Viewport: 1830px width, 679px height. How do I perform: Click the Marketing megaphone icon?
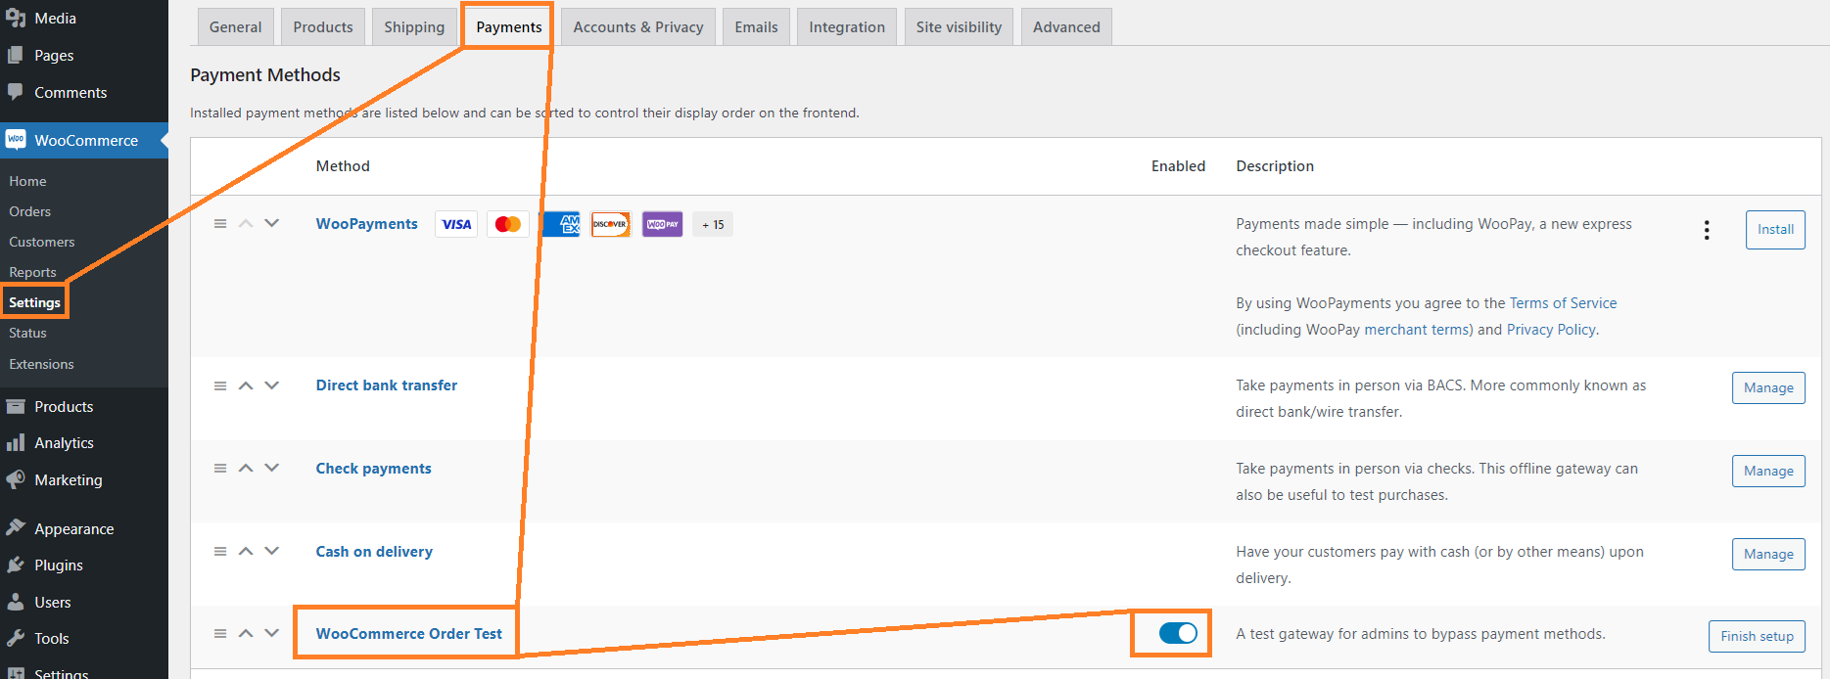point(16,479)
